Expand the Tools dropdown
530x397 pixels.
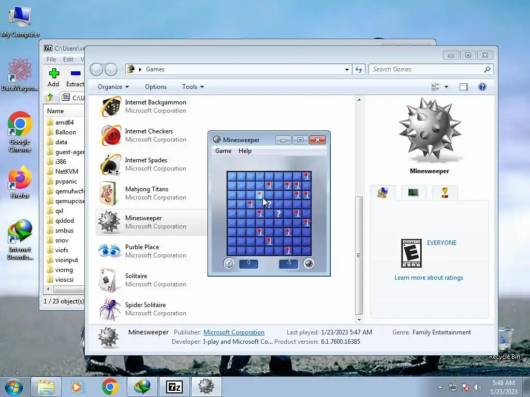[193, 87]
